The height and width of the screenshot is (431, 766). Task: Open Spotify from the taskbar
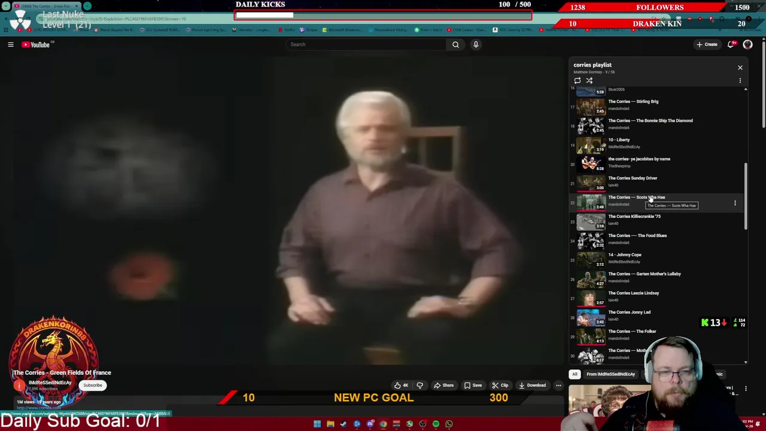click(x=436, y=424)
